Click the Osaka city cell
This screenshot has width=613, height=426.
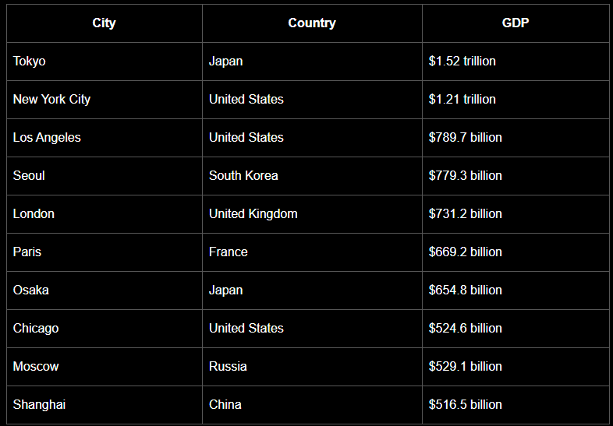pos(31,290)
